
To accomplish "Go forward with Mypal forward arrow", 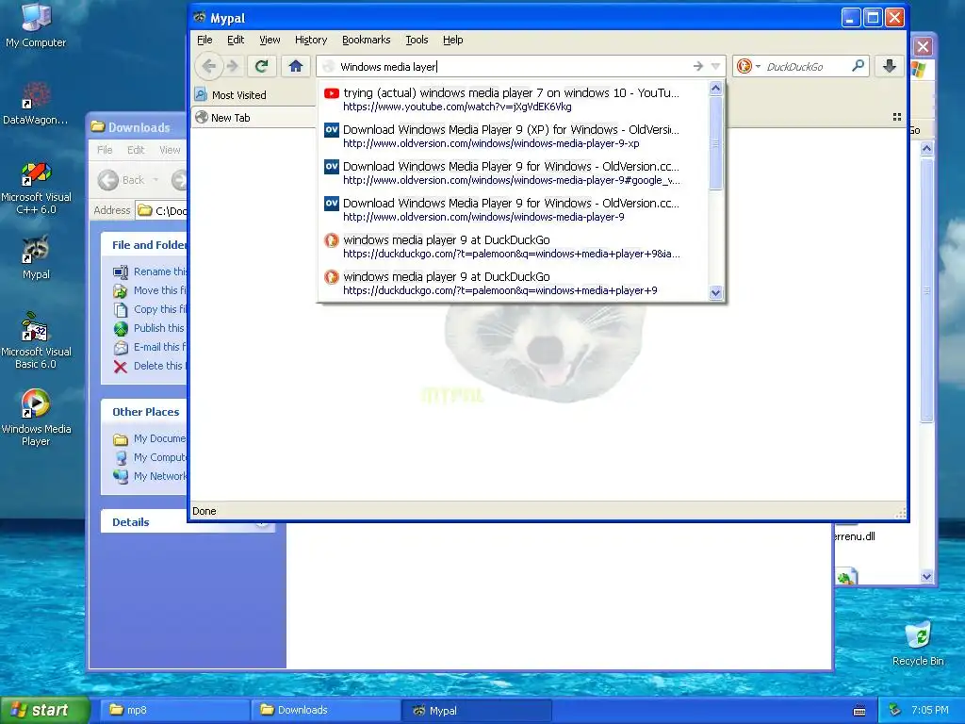I will pyautogui.click(x=233, y=66).
